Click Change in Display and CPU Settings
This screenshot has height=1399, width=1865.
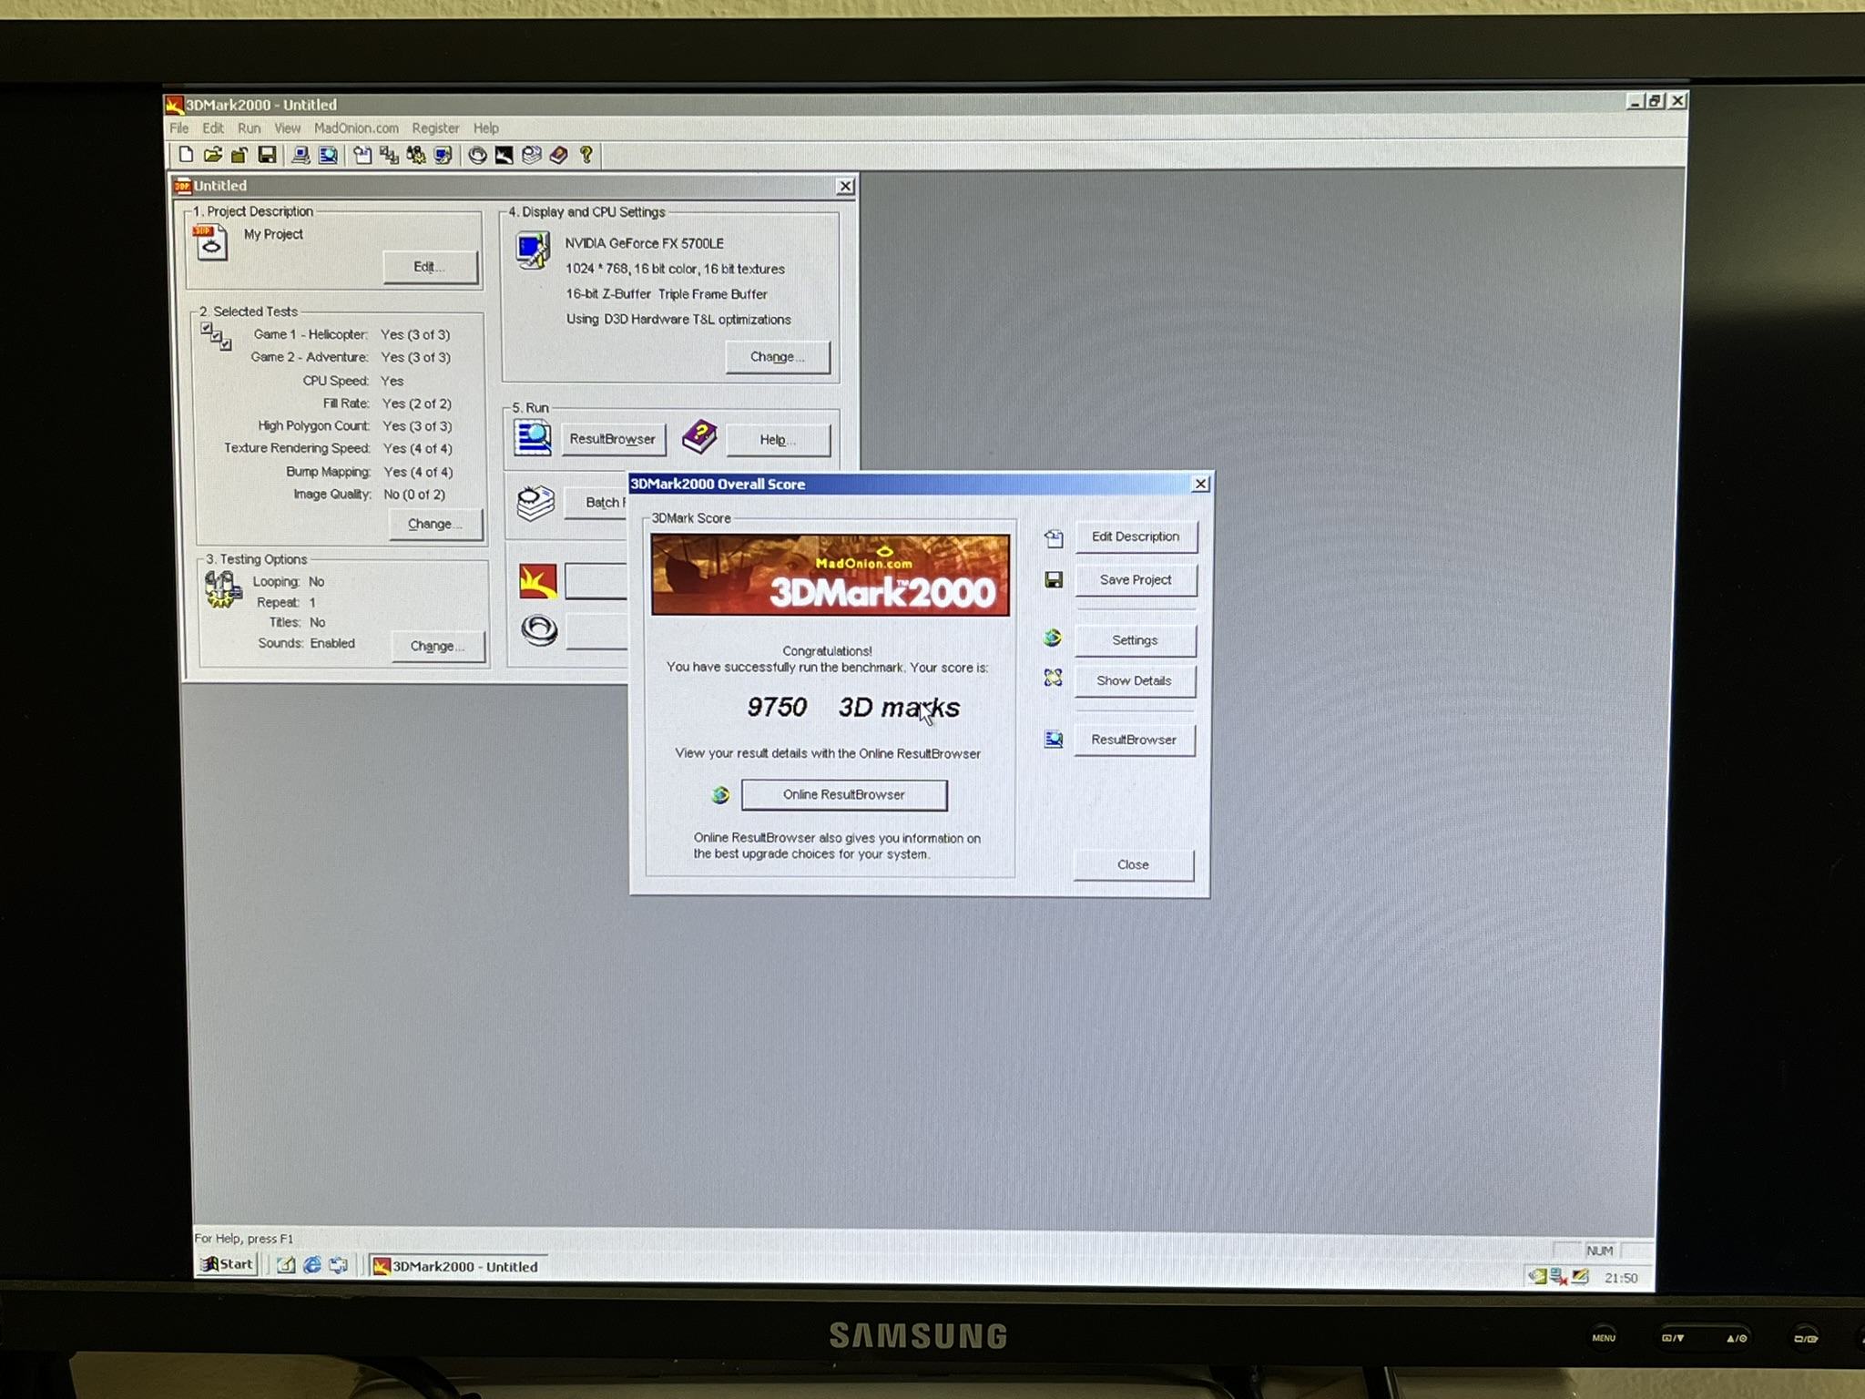[x=777, y=357]
